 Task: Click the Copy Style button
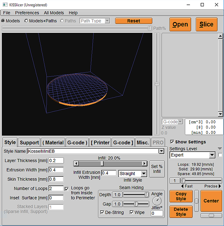[181, 196]
